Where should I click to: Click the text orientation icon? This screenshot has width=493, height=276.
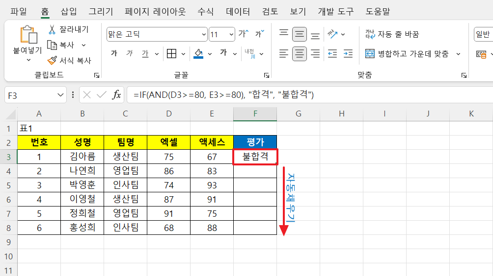(x=332, y=34)
